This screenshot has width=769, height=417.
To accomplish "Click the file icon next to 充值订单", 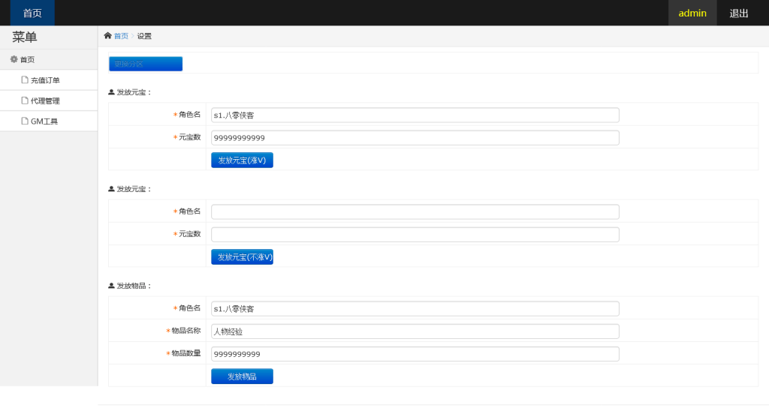I will (25, 80).
